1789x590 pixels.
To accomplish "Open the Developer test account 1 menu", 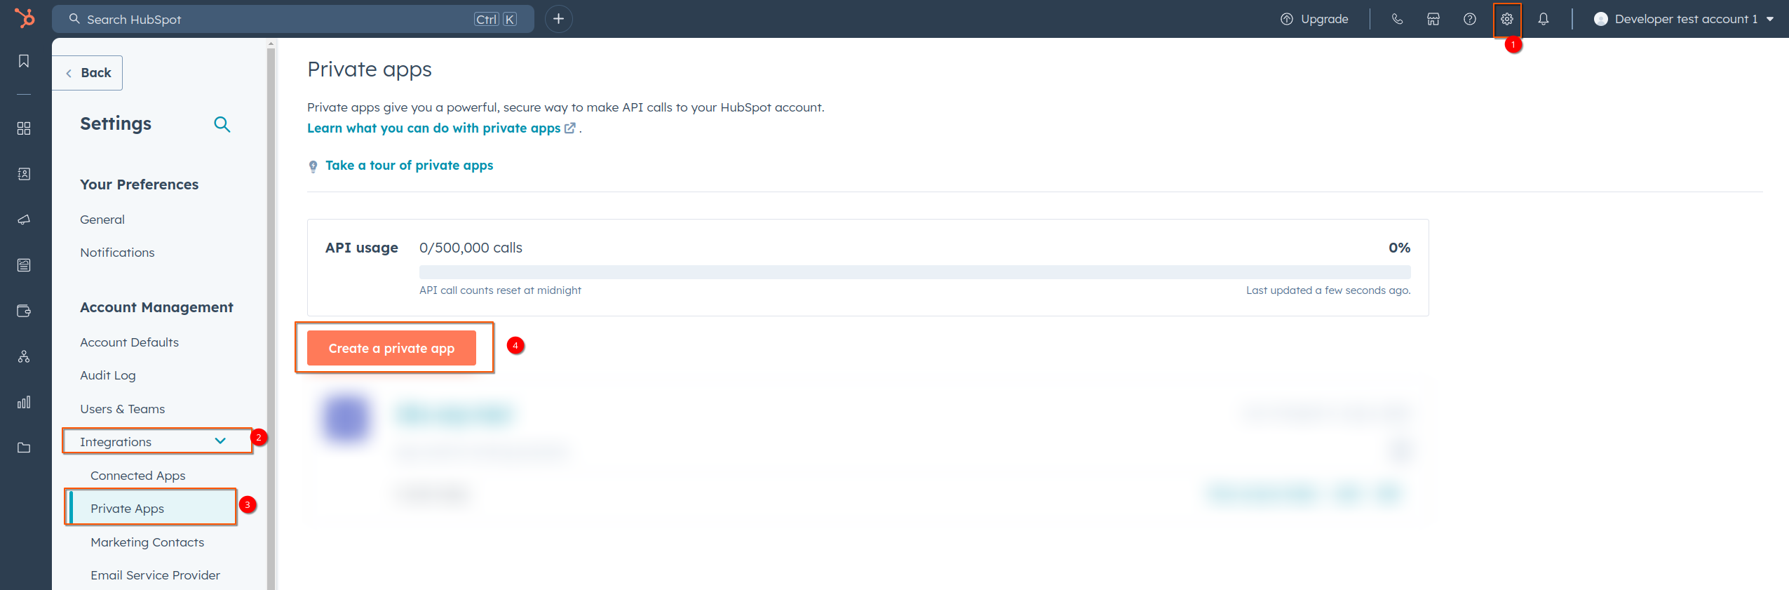I will (1684, 19).
